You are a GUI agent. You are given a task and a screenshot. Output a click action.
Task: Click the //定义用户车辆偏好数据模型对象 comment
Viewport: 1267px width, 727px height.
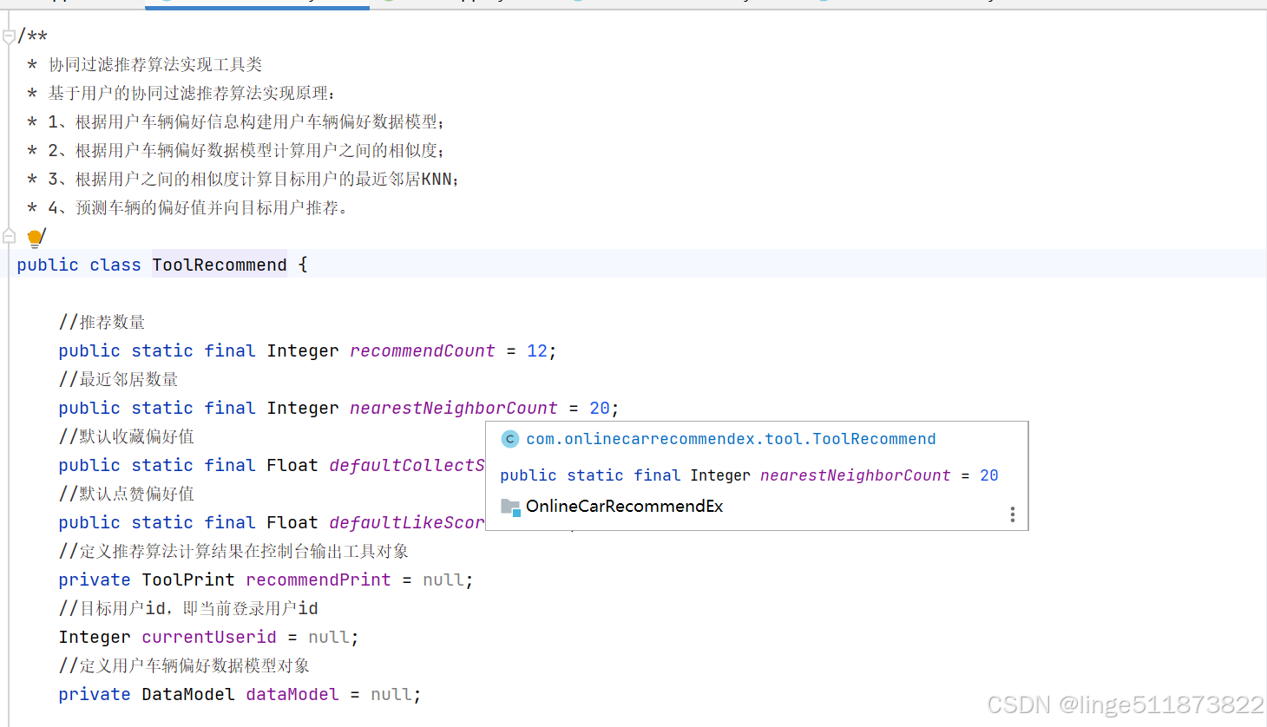click(x=184, y=665)
